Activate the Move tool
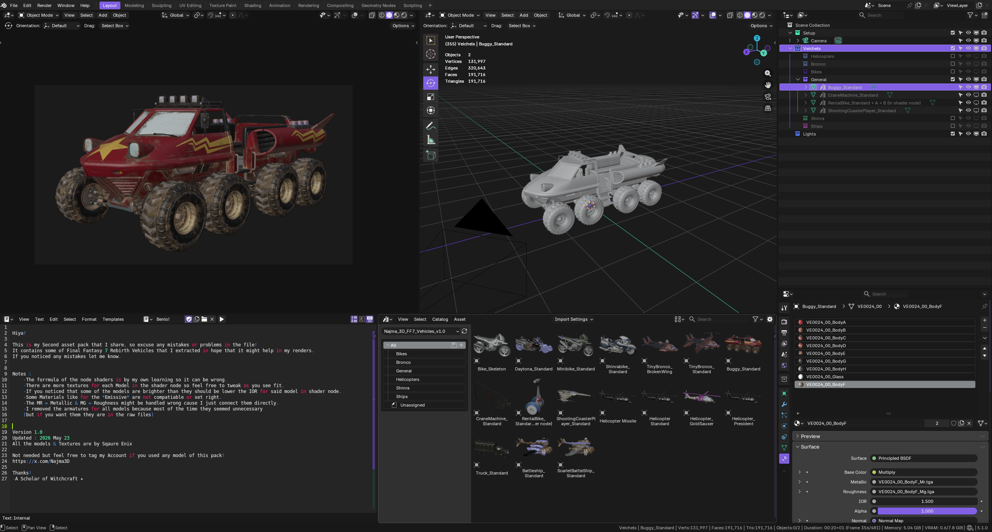This screenshot has width=992, height=532. 430,70
